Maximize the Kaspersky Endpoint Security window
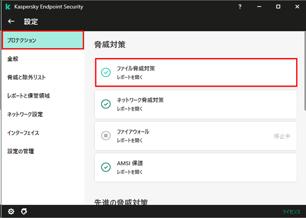Screen dimensions: 306x218 (x=278, y=7)
